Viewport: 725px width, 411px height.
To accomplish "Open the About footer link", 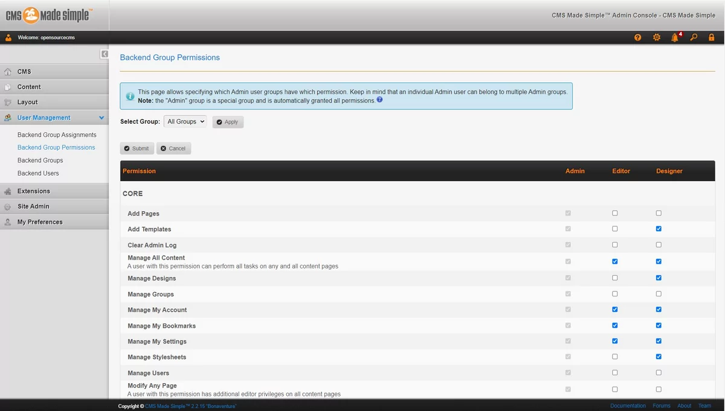I will [684, 406].
